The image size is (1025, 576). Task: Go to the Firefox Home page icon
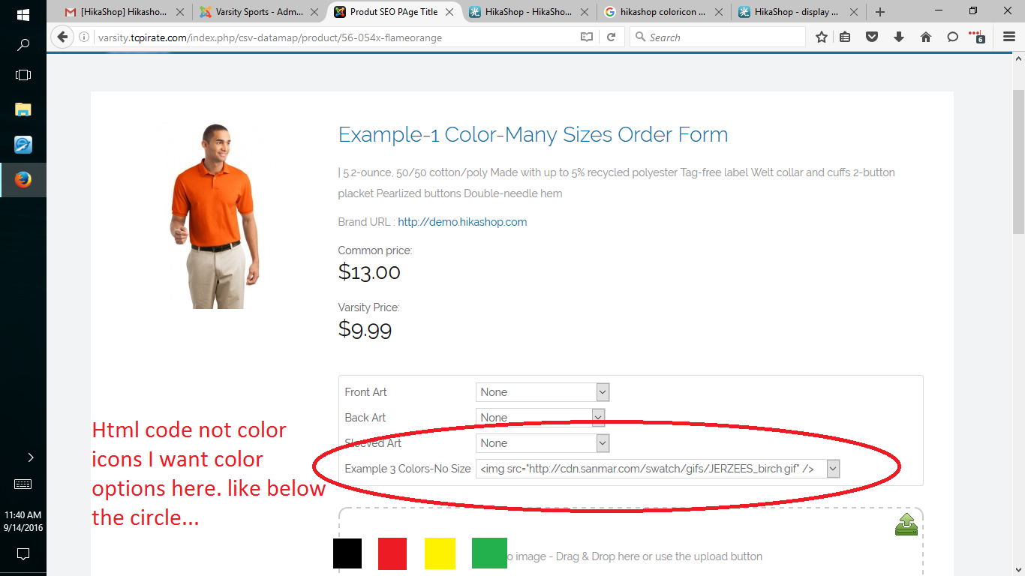point(926,37)
